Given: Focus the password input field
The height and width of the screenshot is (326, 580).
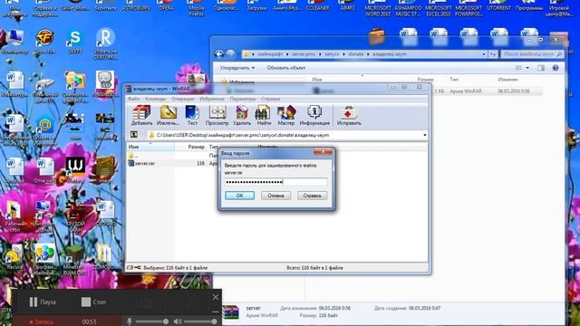Looking at the screenshot, I should click(275, 182).
